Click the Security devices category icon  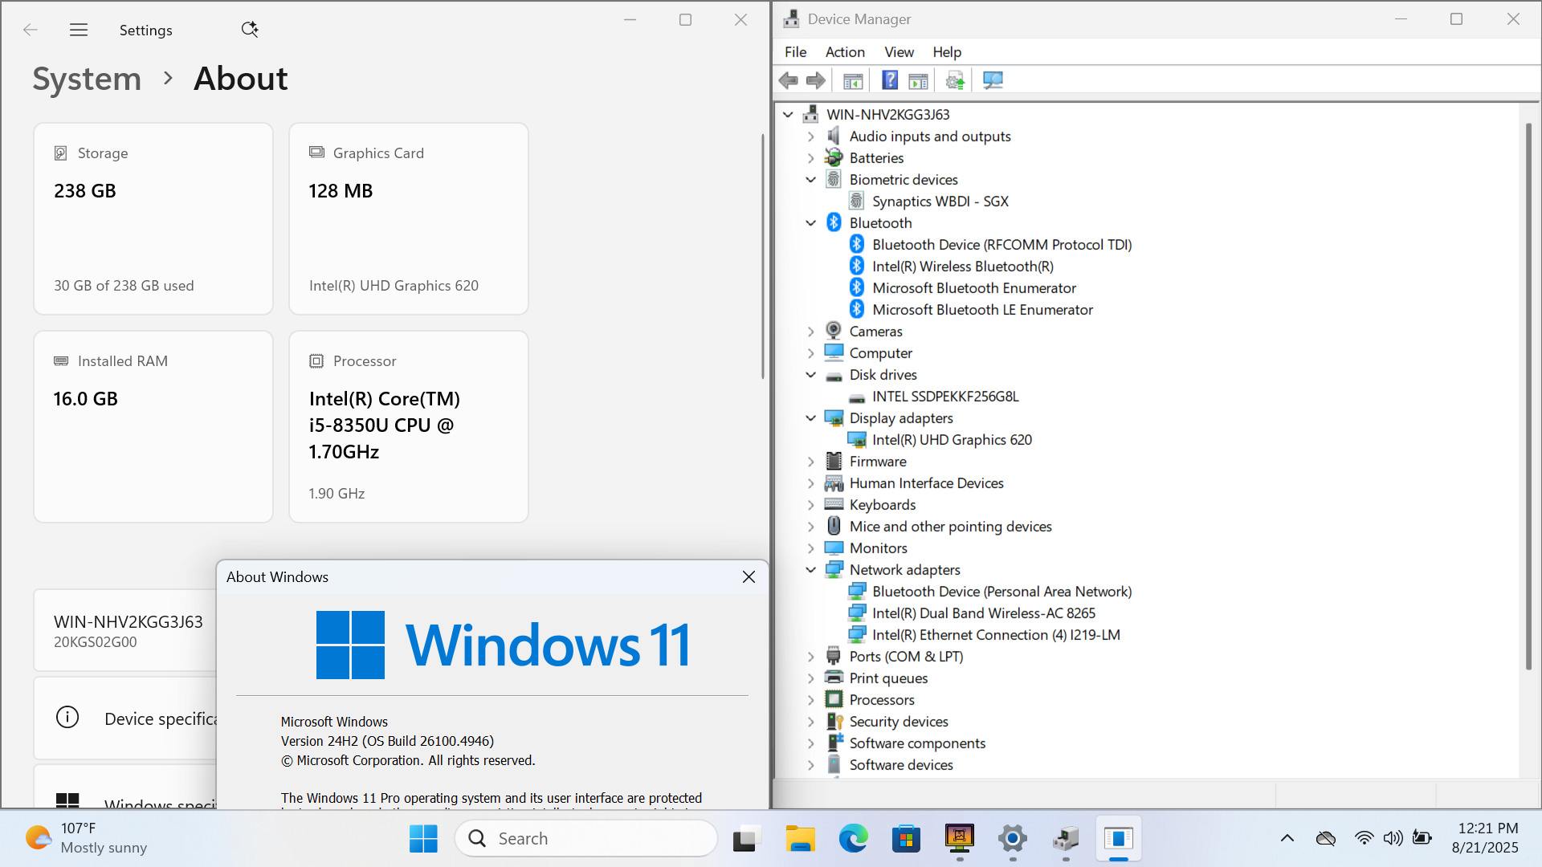click(834, 722)
